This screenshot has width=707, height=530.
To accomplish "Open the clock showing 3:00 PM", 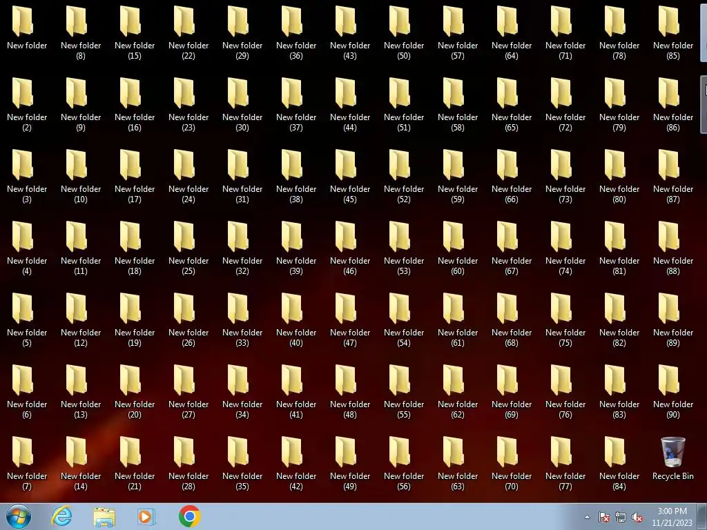I will (x=672, y=517).
